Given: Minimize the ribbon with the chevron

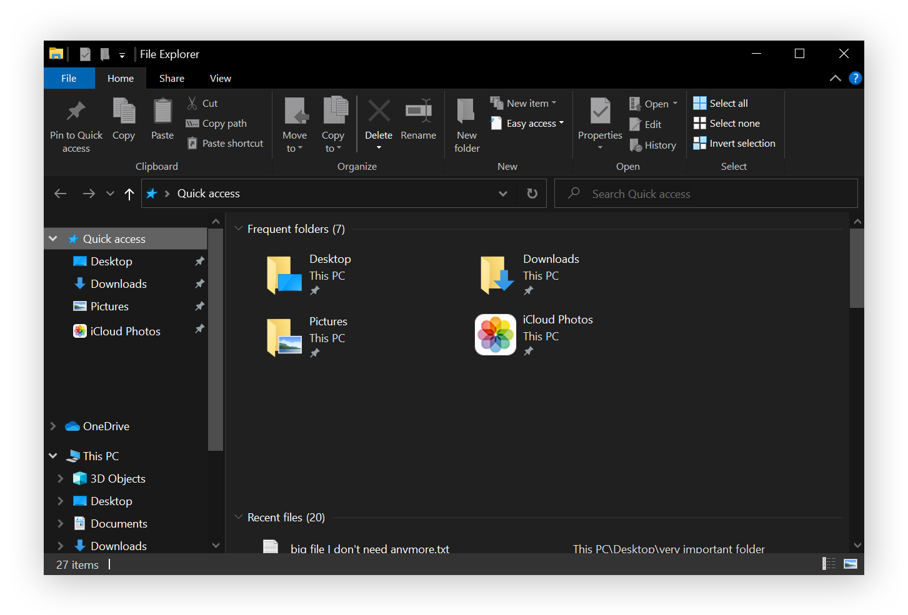Looking at the screenshot, I should click(x=836, y=78).
